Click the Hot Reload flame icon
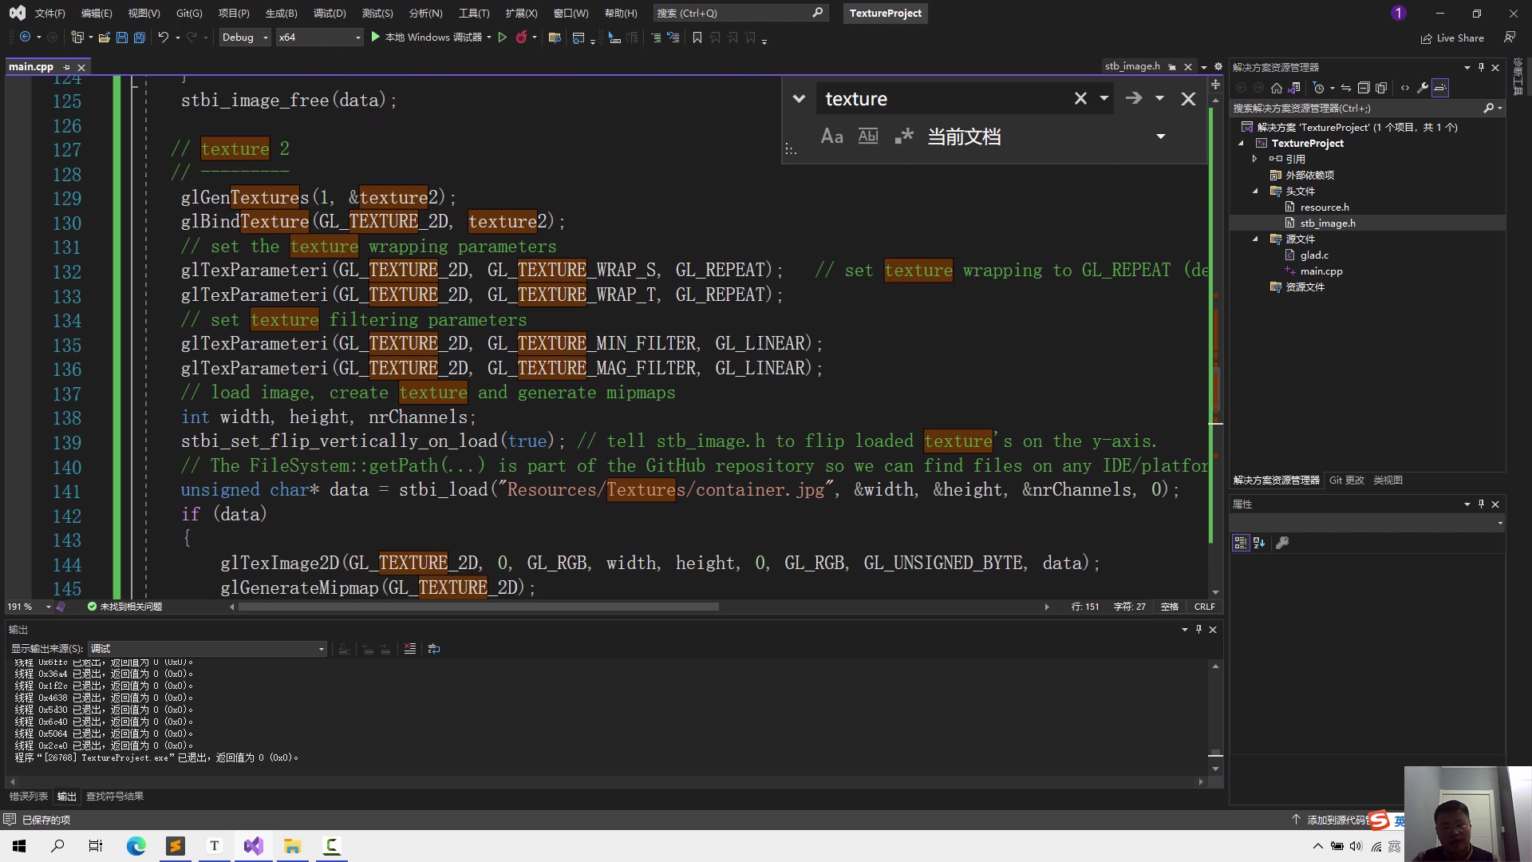The height and width of the screenshot is (862, 1532). pos(521,38)
